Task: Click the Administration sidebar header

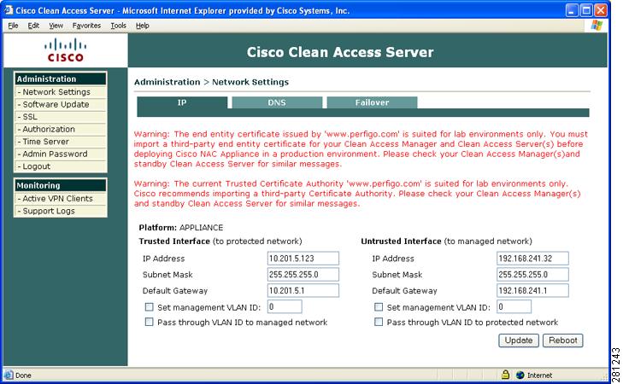Action: click(61, 79)
